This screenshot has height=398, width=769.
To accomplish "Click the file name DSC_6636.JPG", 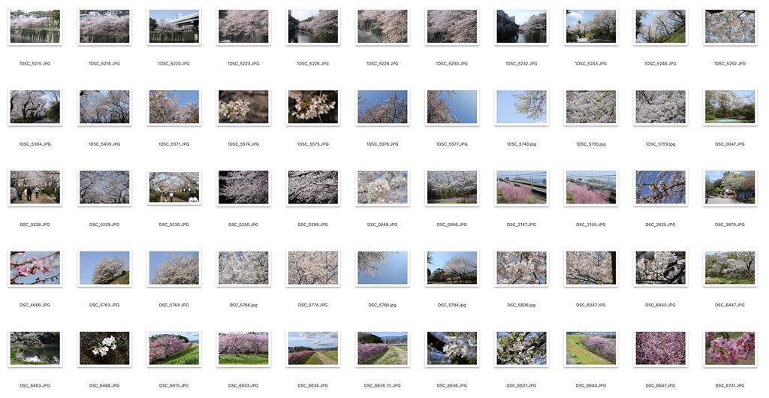I will click(x=452, y=385).
